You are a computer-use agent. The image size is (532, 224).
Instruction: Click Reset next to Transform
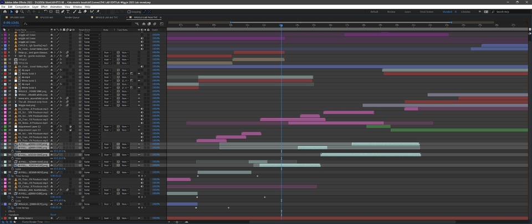pos(53,215)
